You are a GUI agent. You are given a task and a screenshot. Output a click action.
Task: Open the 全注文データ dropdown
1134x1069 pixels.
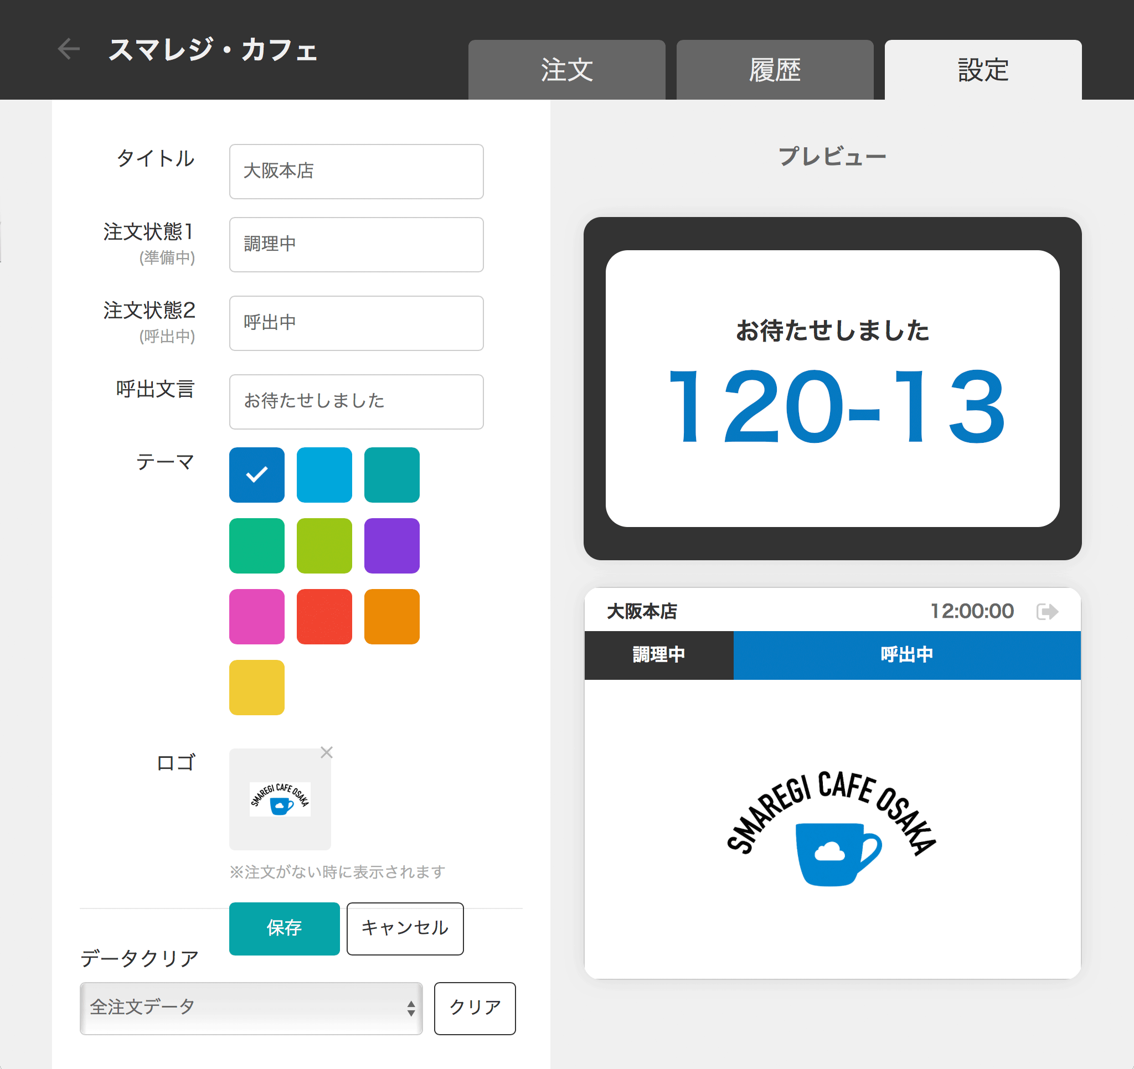click(251, 1008)
